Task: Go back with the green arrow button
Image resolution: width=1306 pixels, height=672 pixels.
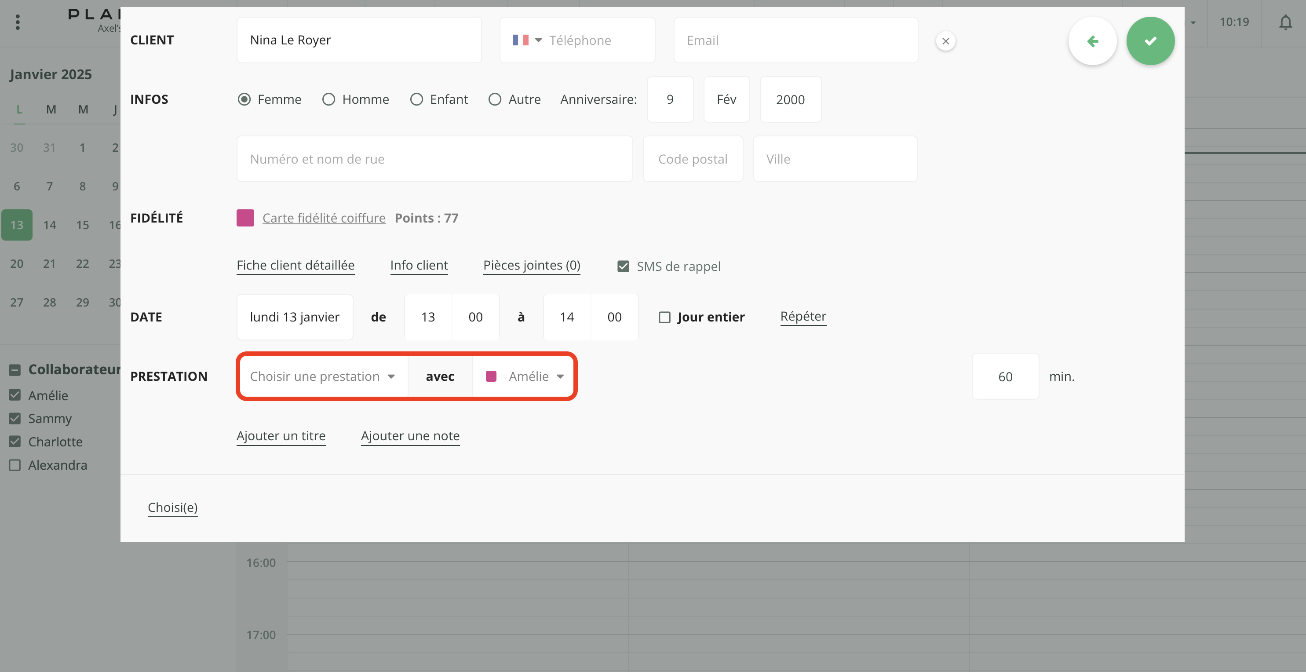Action: click(1092, 41)
